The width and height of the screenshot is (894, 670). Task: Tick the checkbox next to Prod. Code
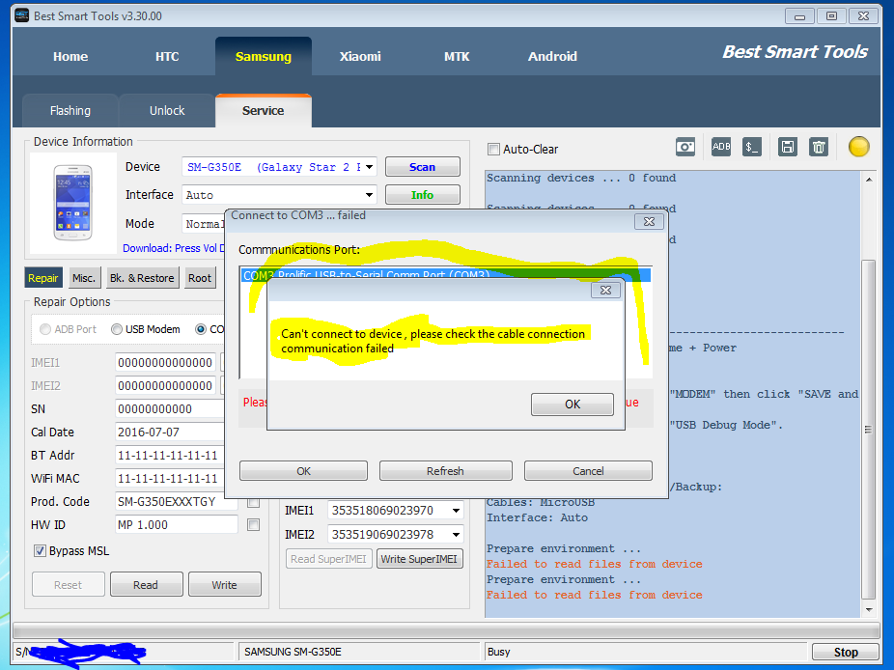tap(254, 502)
